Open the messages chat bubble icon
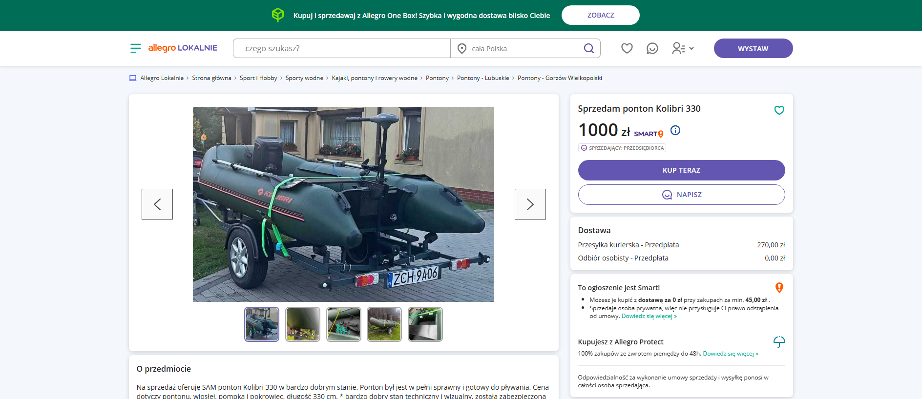This screenshot has width=922, height=399. point(652,48)
